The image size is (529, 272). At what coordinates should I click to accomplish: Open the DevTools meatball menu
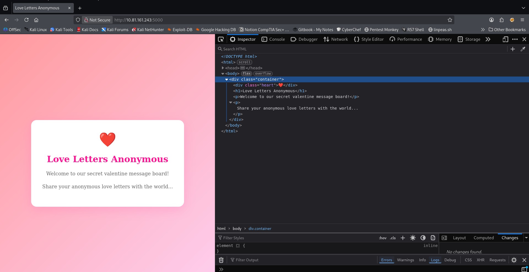click(x=515, y=39)
